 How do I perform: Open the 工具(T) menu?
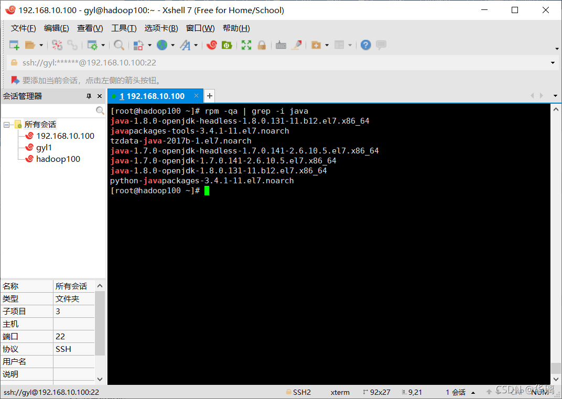click(124, 28)
